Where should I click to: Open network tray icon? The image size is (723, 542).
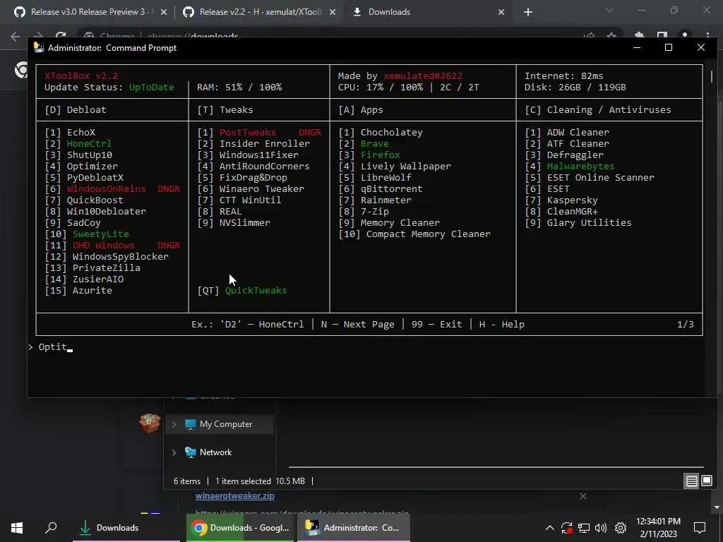pyautogui.click(x=584, y=528)
